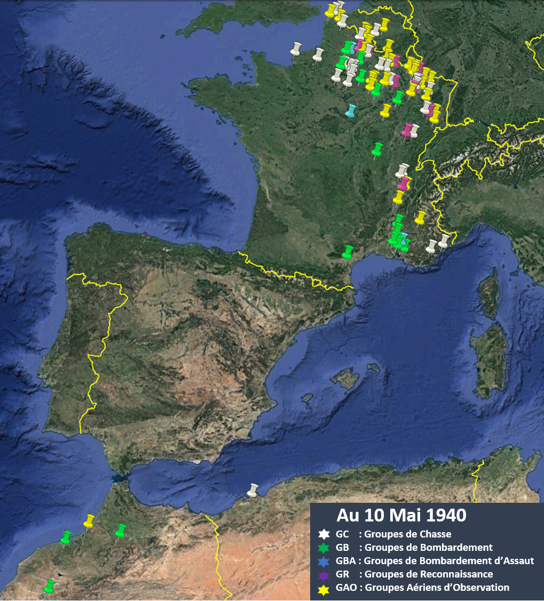
Task: Click the "Groupes de Bombardement d'Assaut" label
Action: click(448, 561)
